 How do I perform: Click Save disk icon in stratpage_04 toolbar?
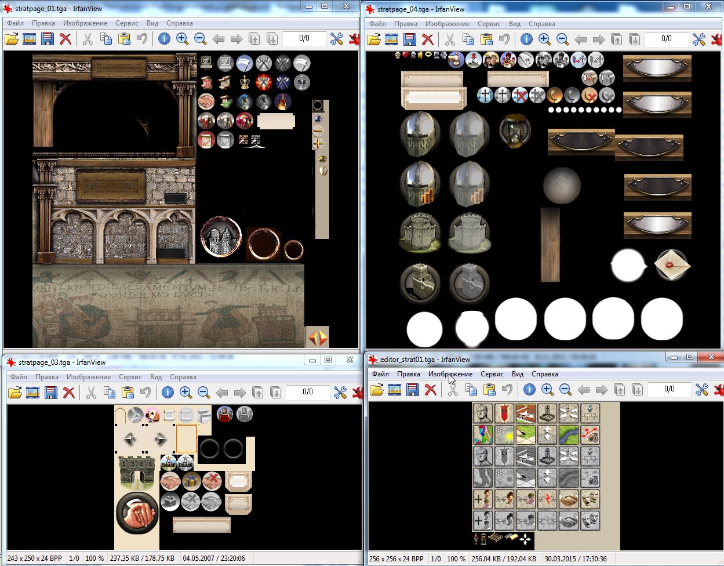[410, 39]
